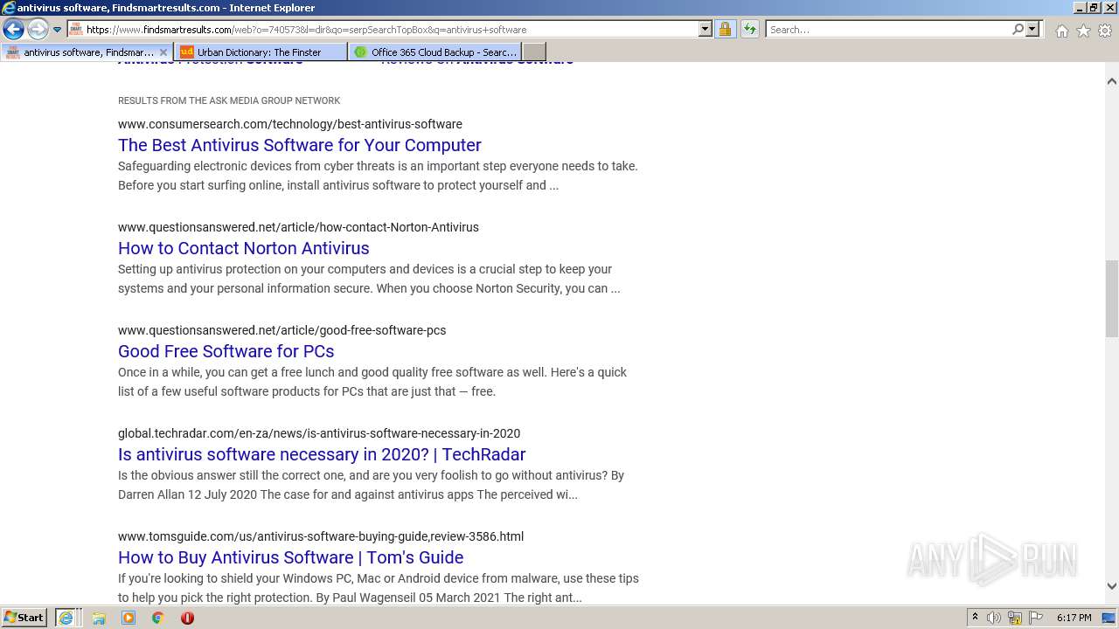Launch Chrome from the taskbar

pyautogui.click(x=158, y=618)
